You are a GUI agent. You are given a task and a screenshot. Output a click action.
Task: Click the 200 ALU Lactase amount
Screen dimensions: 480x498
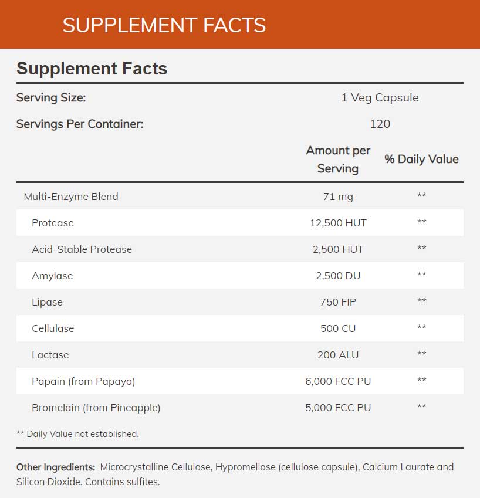pos(338,355)
